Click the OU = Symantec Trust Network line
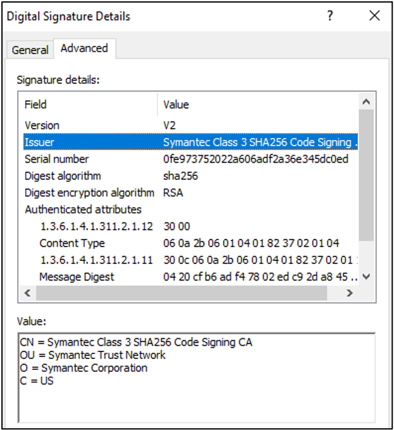Viewport: 394px width, 430px height. (92, 355)
